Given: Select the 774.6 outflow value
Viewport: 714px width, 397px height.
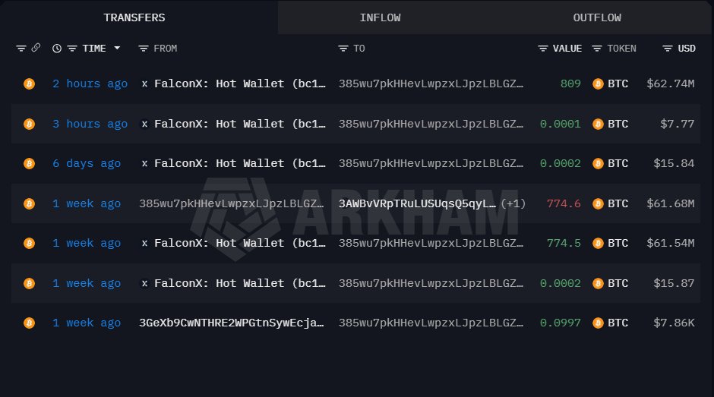Looking at the screenshot, I should coord(564,203).
